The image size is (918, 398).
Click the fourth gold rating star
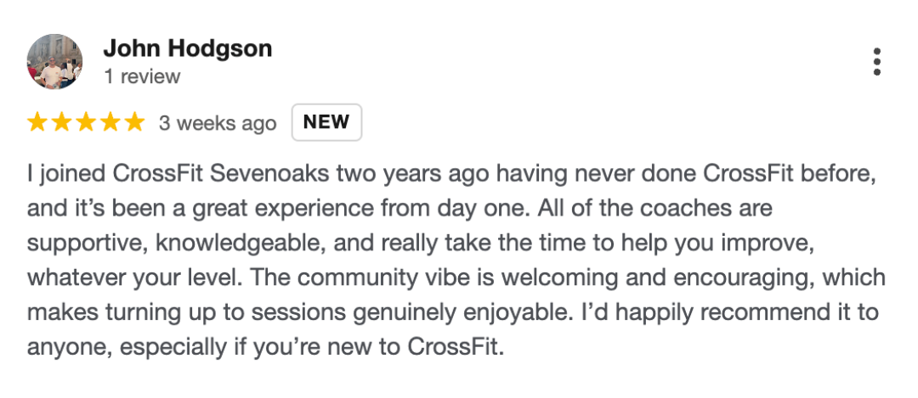pyautogui.click(x=110, y=122)
